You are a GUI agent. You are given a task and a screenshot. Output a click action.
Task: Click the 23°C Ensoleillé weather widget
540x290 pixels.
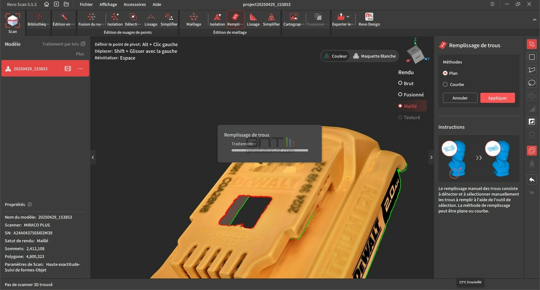(x=470, y=282)
